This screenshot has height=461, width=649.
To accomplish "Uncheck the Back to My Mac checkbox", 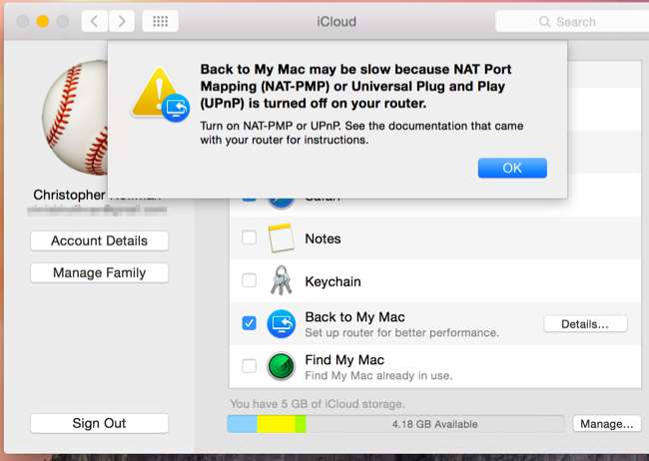I will pos(249,323).
